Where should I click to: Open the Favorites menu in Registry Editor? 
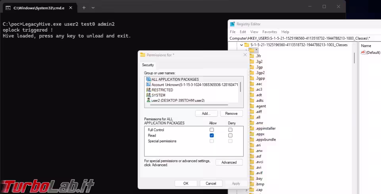[270, 32]
